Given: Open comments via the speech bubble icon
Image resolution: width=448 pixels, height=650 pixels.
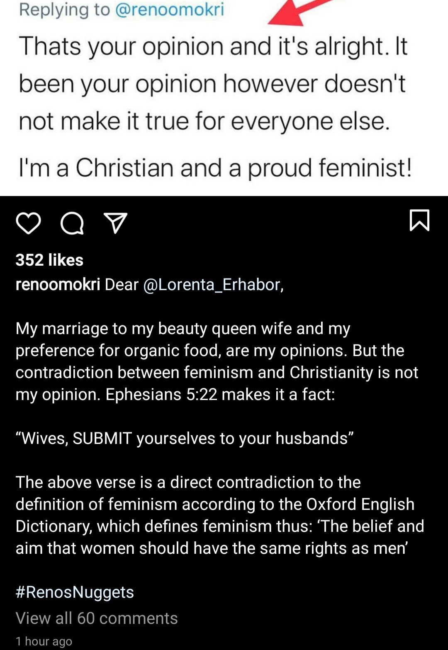Looking at the screenshot, I should (72, 223).
